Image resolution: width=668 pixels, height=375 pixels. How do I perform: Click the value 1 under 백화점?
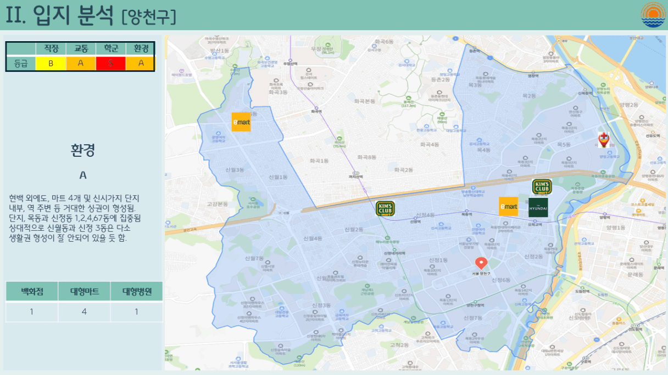tap(32, 311)
